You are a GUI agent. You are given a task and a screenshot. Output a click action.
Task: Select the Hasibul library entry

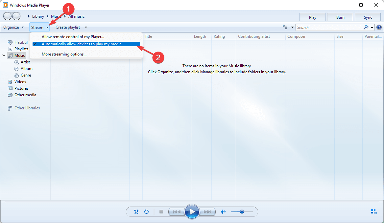[x=22, y=42]
